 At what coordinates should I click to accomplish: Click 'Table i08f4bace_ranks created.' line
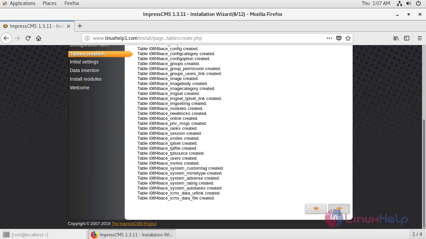(167, 128)
